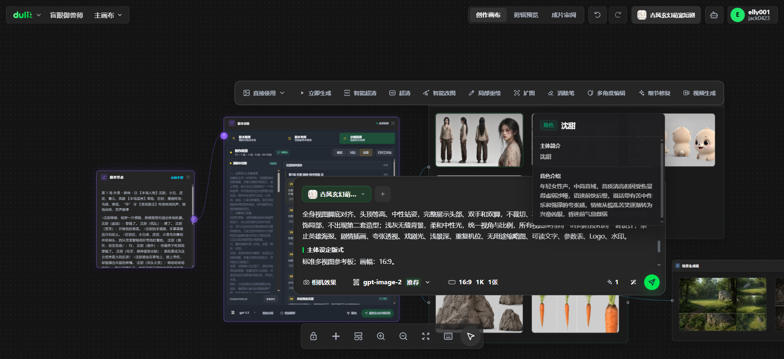Click the zoom in magnifier icon
This screenshot has height=359, width=784.
click(x=381, y=336)
